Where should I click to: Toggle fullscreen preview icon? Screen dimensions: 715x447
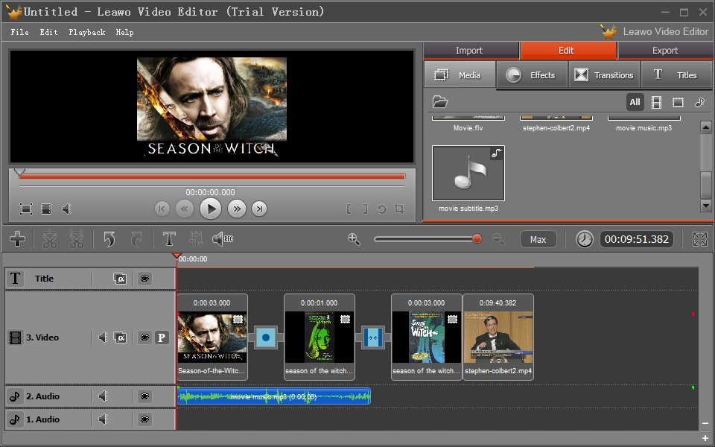point(26,209)
